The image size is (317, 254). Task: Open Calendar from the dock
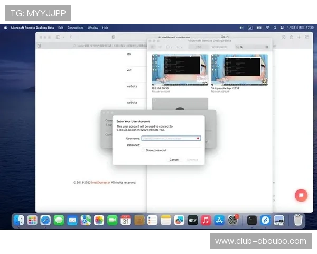coord(126,220)
